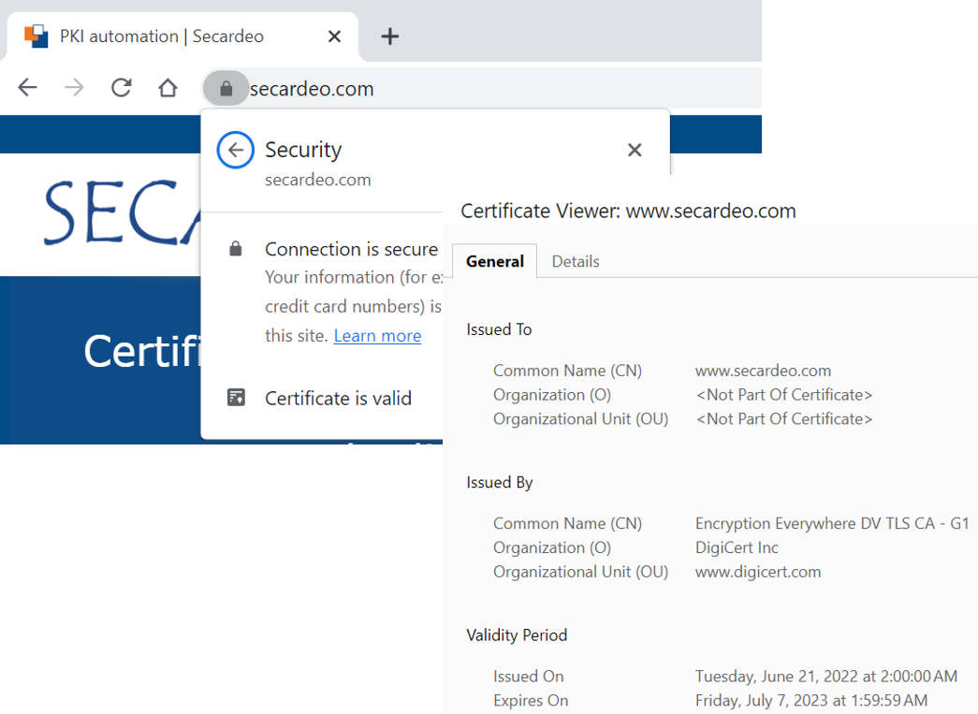
Task: Click the browser forward arrow button
Action: [74, 88]
